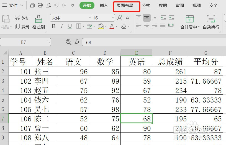The width and height of the screenshot is (226, 145).
Task: Open the 公式 tab
Action: pos(146,6)
